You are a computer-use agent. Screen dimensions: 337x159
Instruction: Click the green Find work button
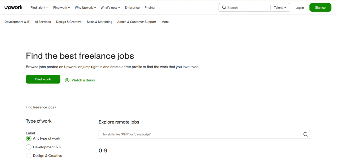(43, 79)
